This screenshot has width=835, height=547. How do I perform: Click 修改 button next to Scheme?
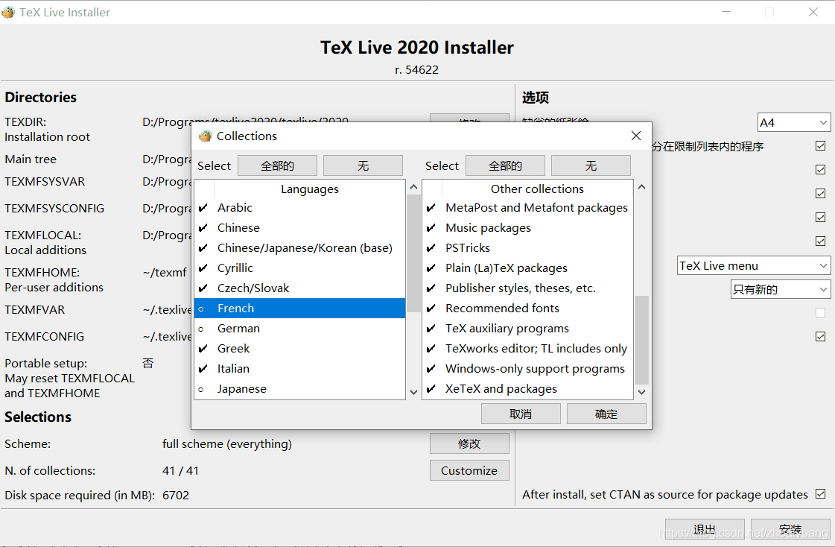(470, 443)
